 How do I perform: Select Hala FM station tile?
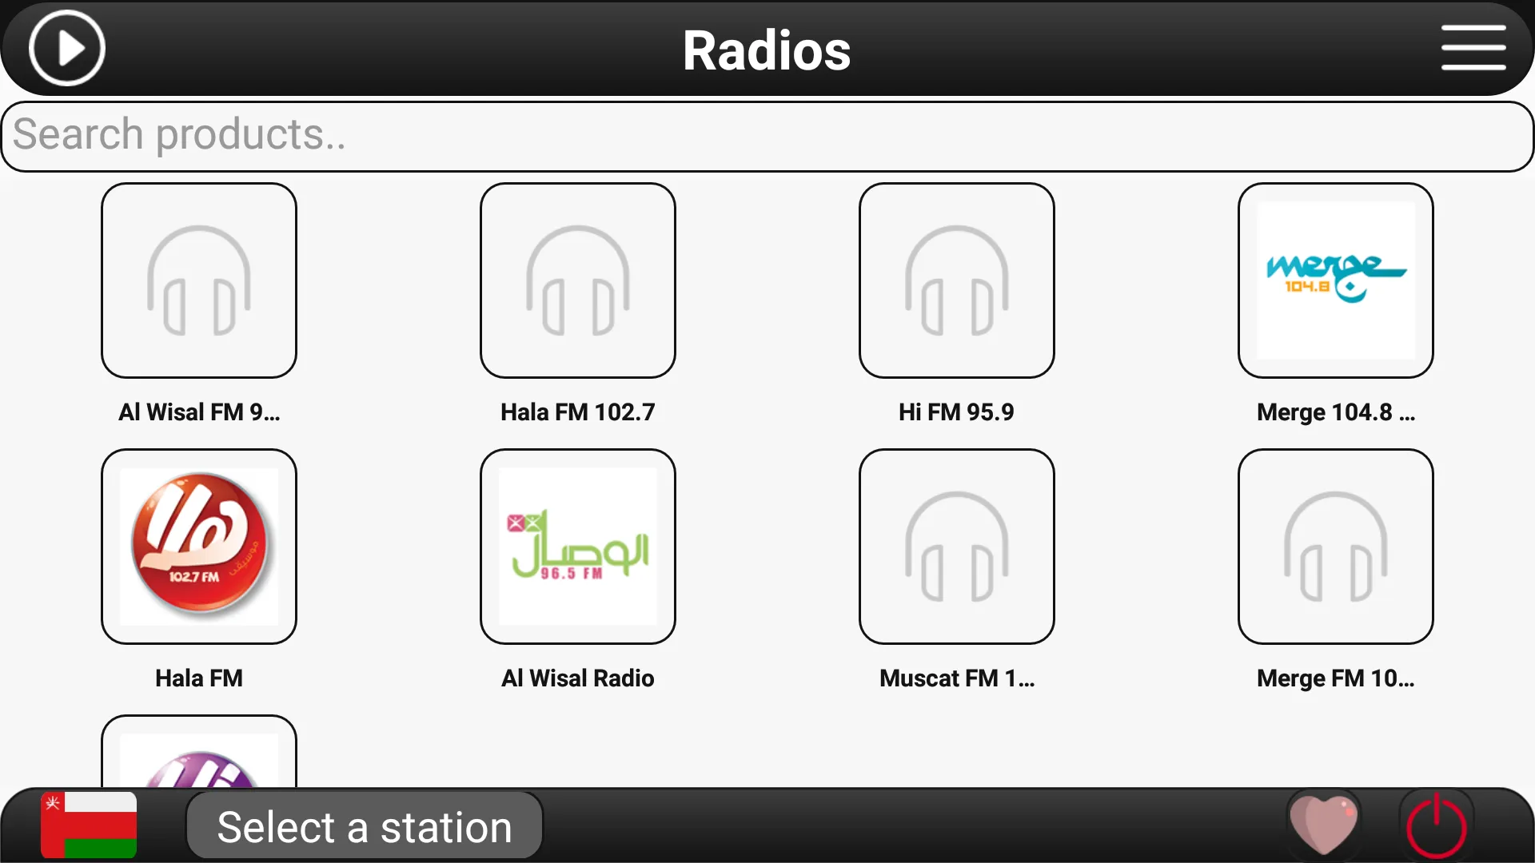(x=197, y=545)
